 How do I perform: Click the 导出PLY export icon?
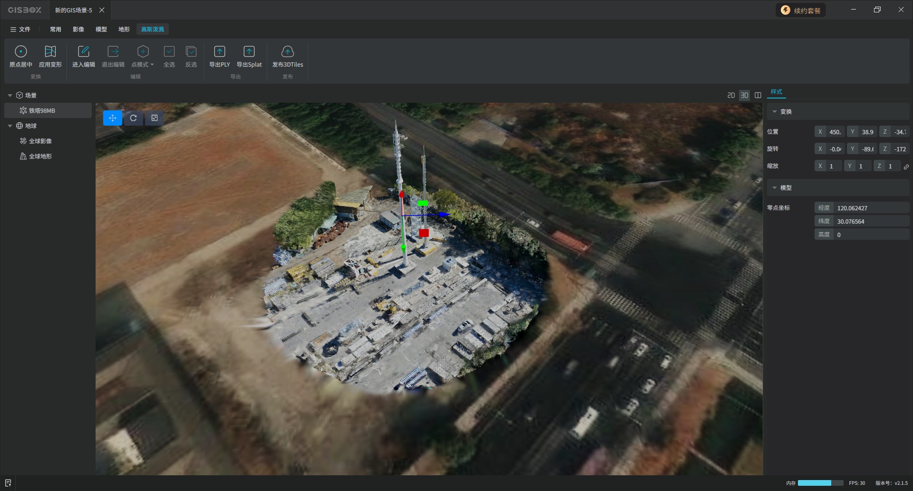pyautogui.click(x=219, y=51)
